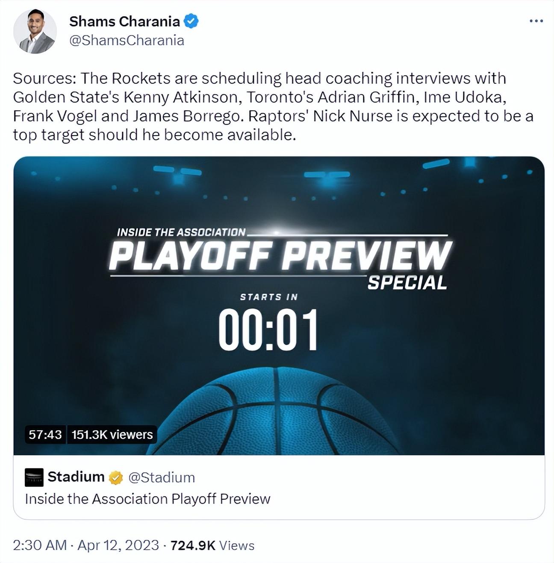Open the Stadium account name

click(x=76, y=477)
